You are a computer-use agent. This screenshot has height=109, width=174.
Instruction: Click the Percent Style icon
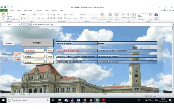[86, 18]
